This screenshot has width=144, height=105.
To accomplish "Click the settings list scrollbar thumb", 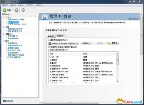I will tap(118, 60).
